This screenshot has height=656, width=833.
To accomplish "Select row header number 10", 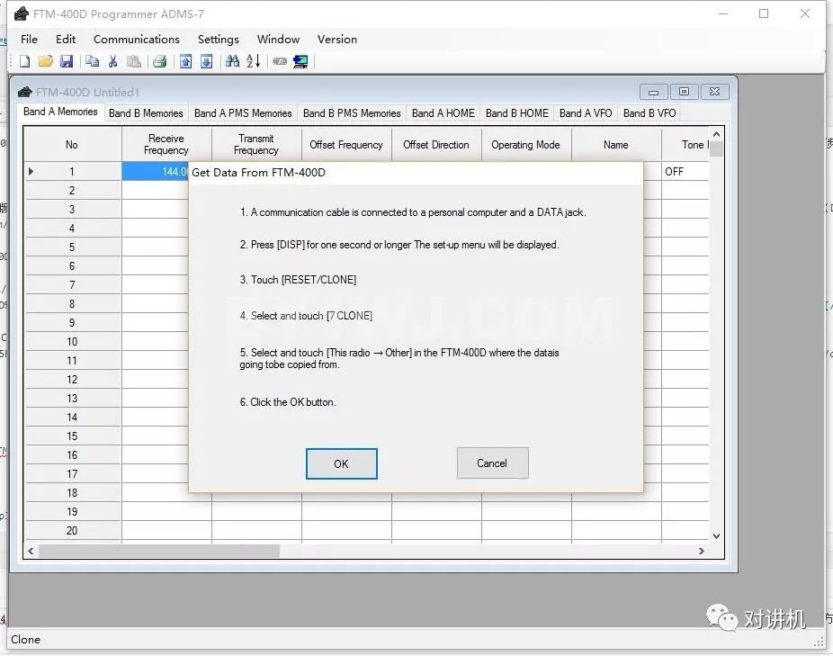I will [x=72, y=341].
